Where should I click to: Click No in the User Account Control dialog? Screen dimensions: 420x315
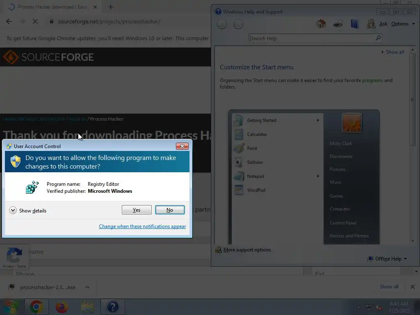170,210
